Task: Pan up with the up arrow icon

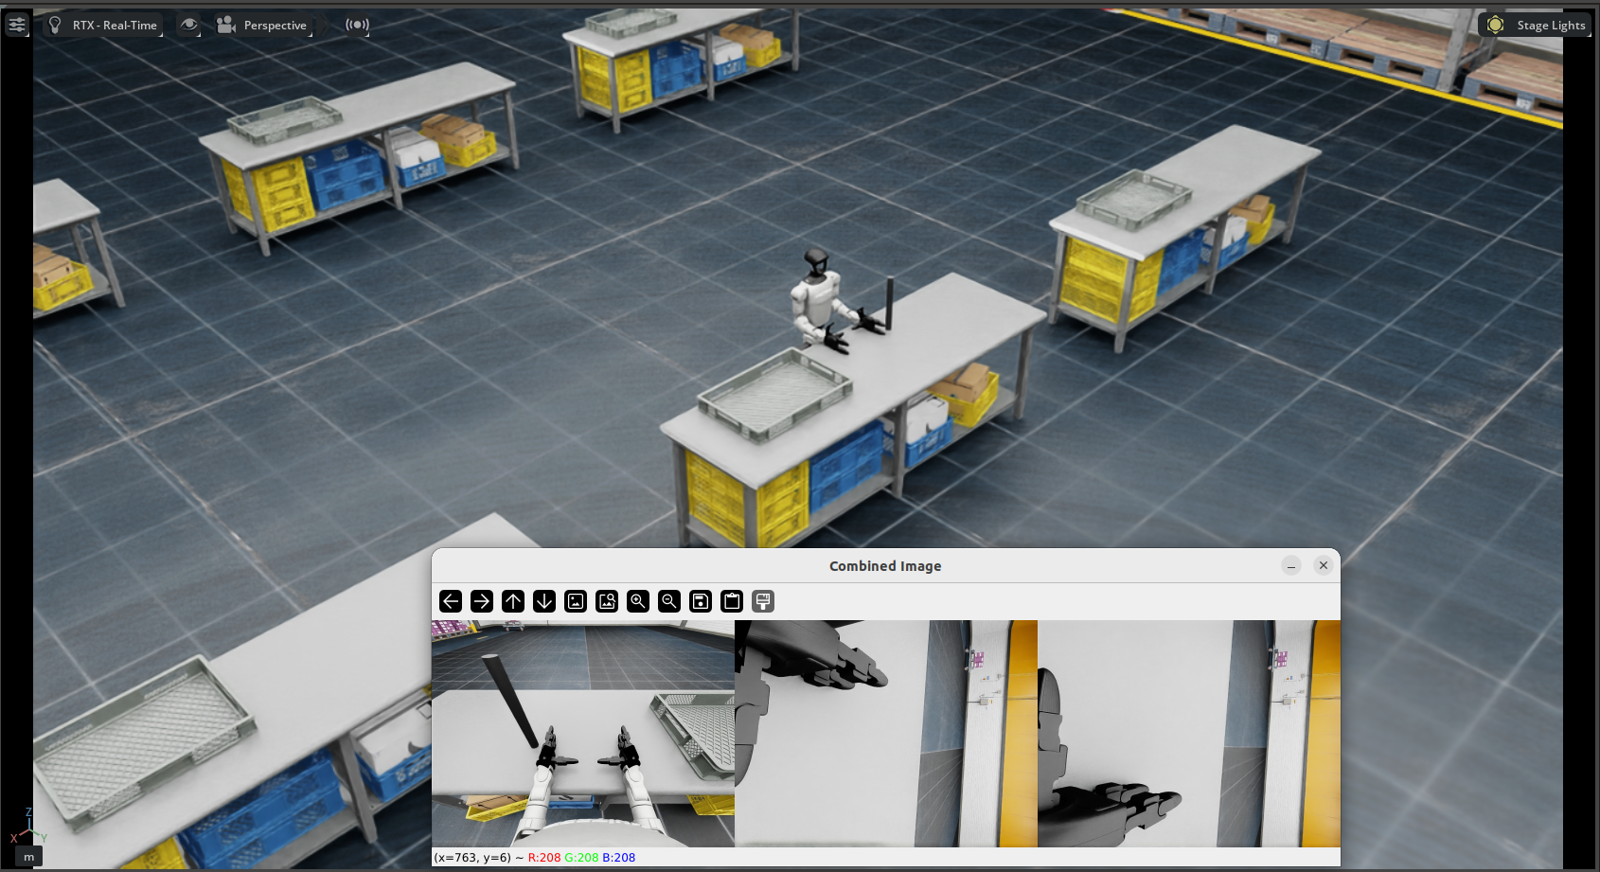Action: point(513,601)
